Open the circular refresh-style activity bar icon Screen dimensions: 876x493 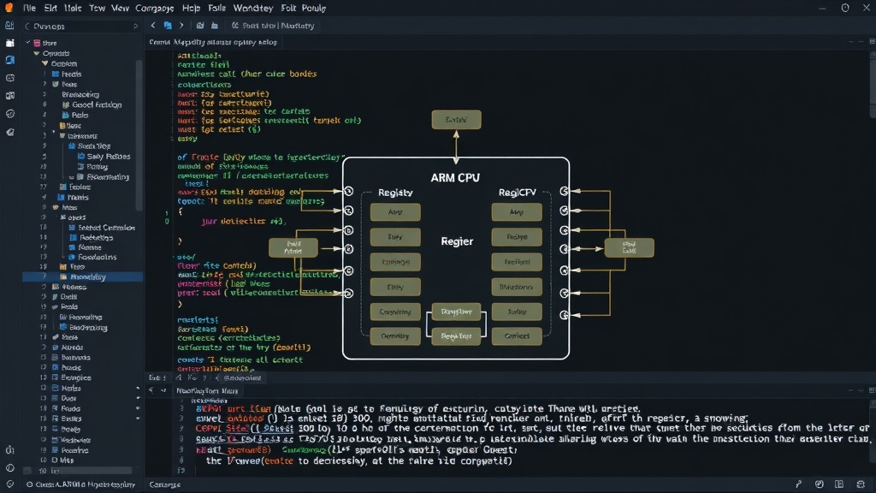(x=9, y=114)
